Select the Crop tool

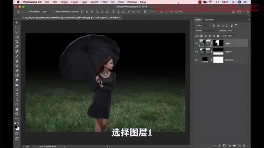click(x=17, y=41)
